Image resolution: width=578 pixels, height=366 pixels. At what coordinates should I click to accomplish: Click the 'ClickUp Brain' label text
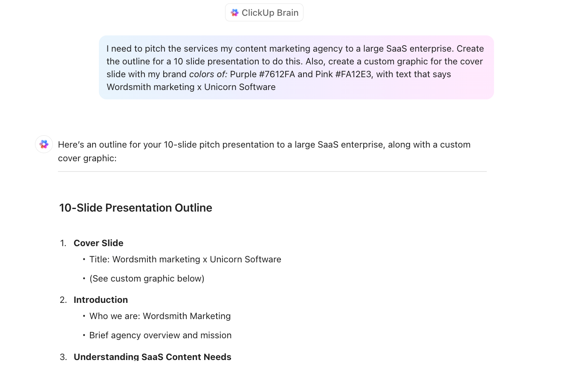coord(270,12)
